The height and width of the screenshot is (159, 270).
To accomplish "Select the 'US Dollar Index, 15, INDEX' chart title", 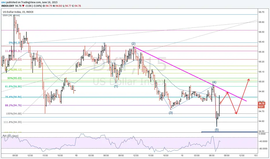I will point(18,12).
